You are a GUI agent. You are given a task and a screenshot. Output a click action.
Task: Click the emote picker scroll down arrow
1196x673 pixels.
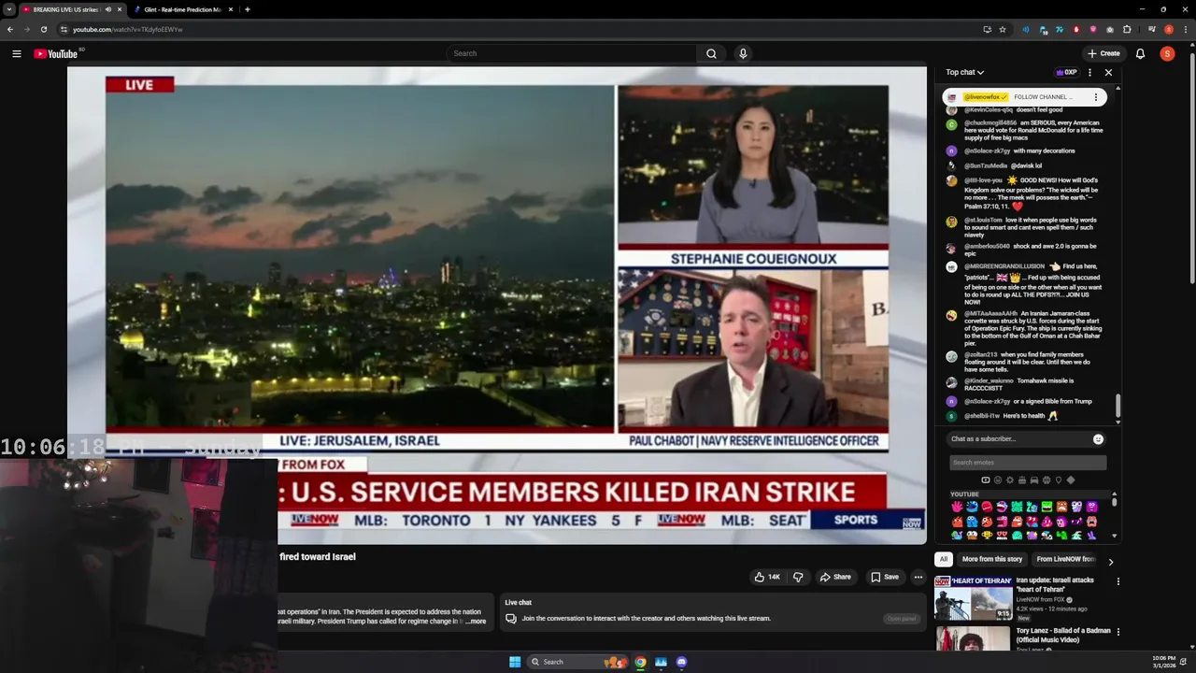pos(1114,536)
